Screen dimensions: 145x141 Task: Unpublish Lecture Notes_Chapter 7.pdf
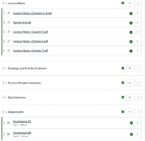pos(131,51)
